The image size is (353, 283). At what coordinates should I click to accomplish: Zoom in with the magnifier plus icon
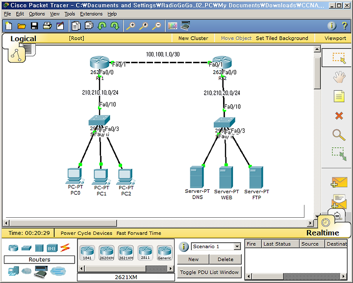pos(130,26)
